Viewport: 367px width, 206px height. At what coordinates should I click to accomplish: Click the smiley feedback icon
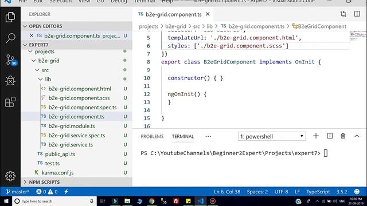click(x=357, y=192)
